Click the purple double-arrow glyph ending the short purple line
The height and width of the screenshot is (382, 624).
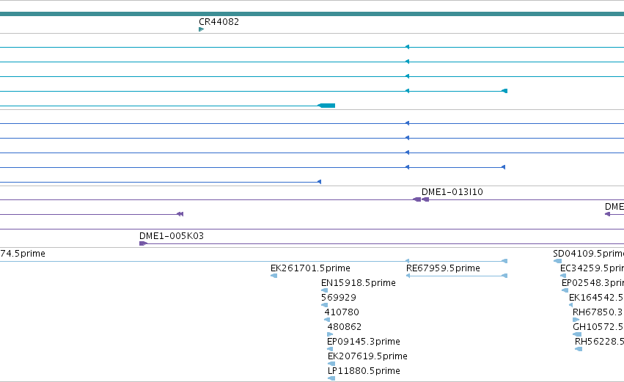point(180,214)
